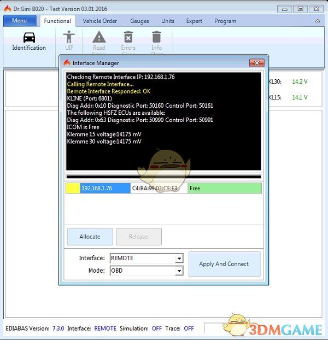Expand the Interface REMOTE dropdown
This screenshot has height=340, width=328.
click(179, 258)
